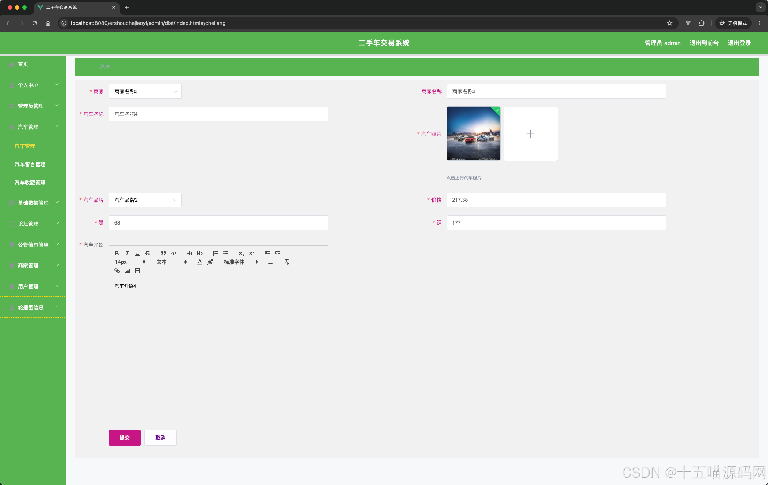
Task: Toggle strikethrough formatting in editor
Action: coord(148,253)
